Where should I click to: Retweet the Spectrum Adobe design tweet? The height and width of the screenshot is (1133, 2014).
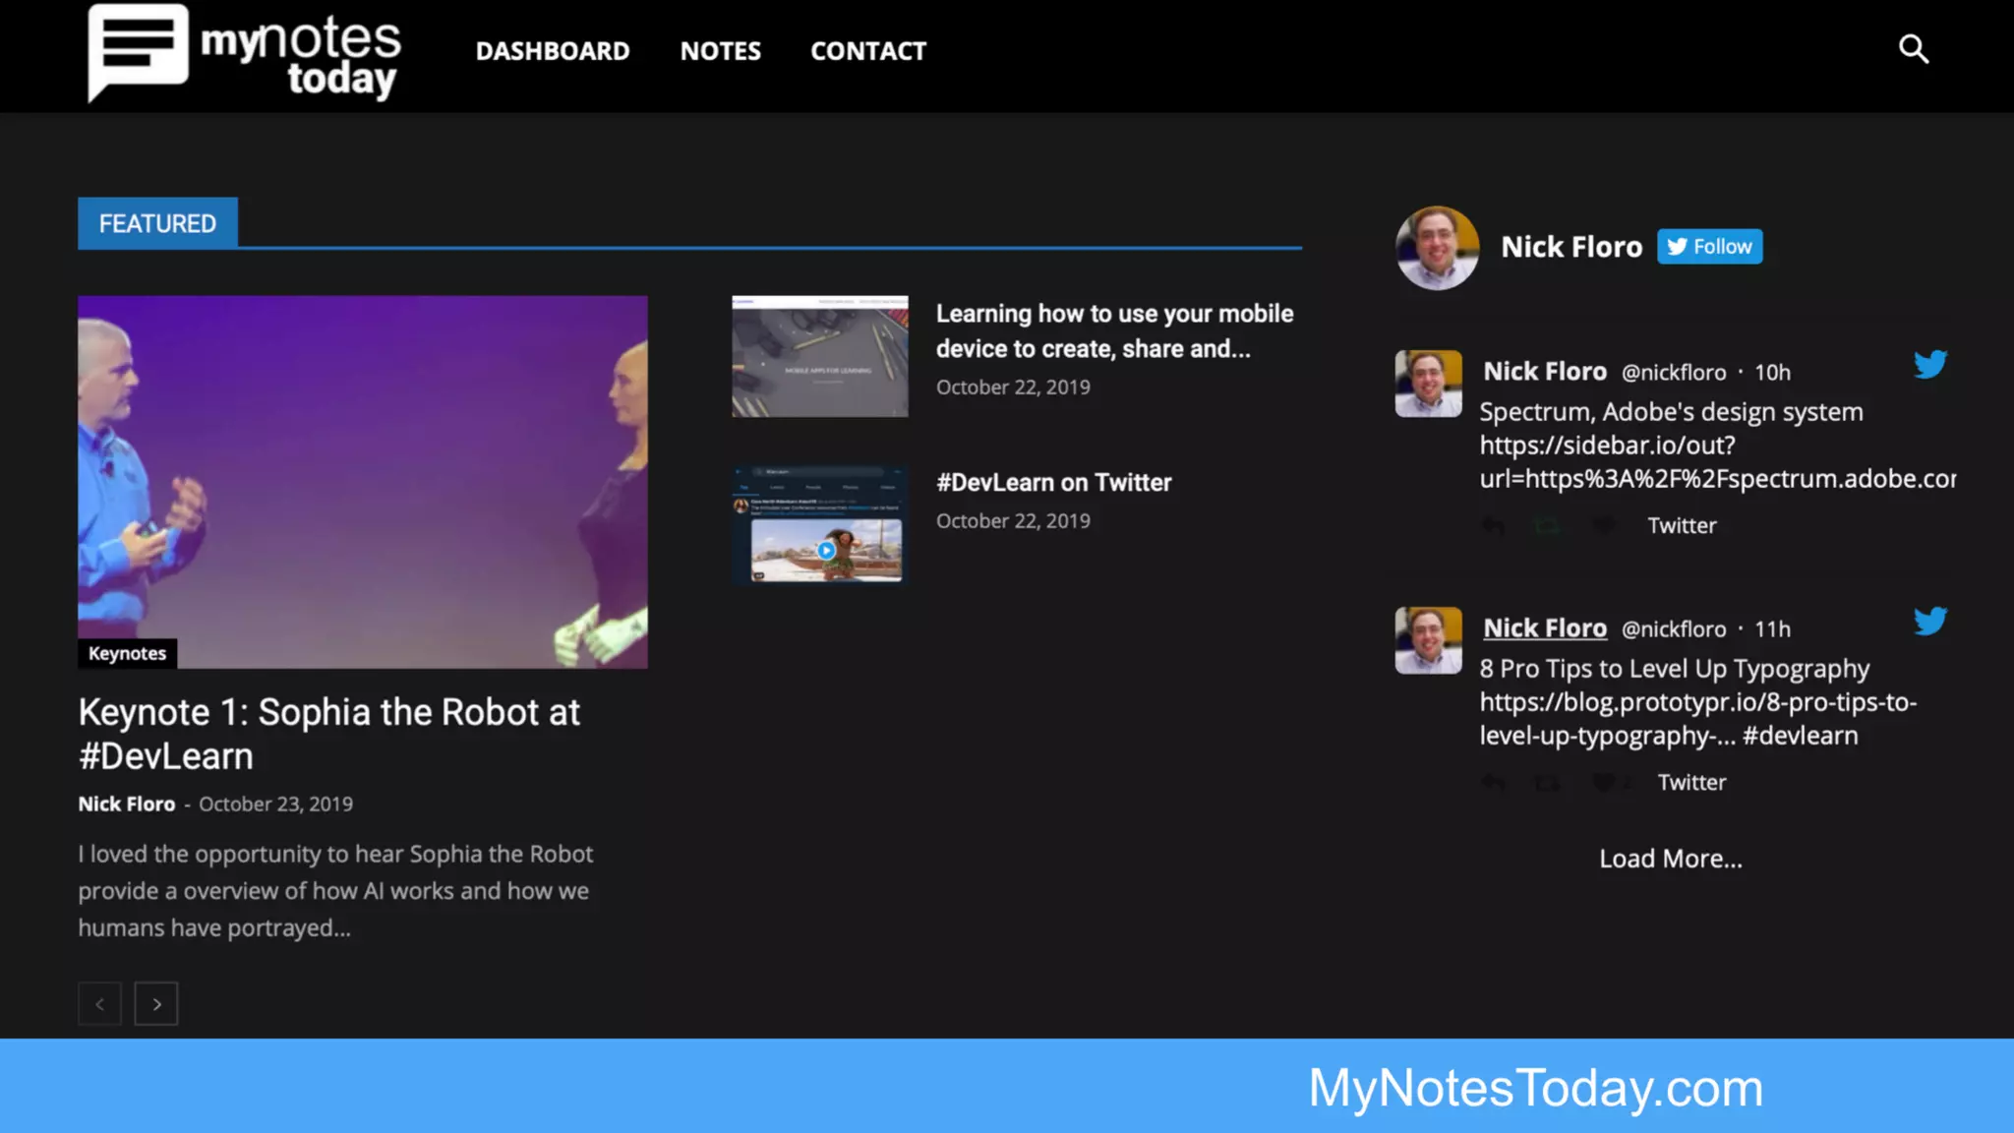point(1547,526)
